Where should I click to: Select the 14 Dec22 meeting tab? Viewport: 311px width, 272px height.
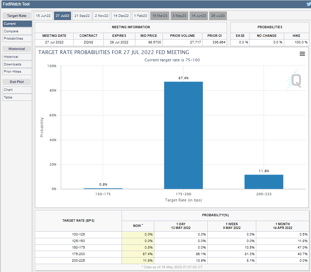pos(121,16)
